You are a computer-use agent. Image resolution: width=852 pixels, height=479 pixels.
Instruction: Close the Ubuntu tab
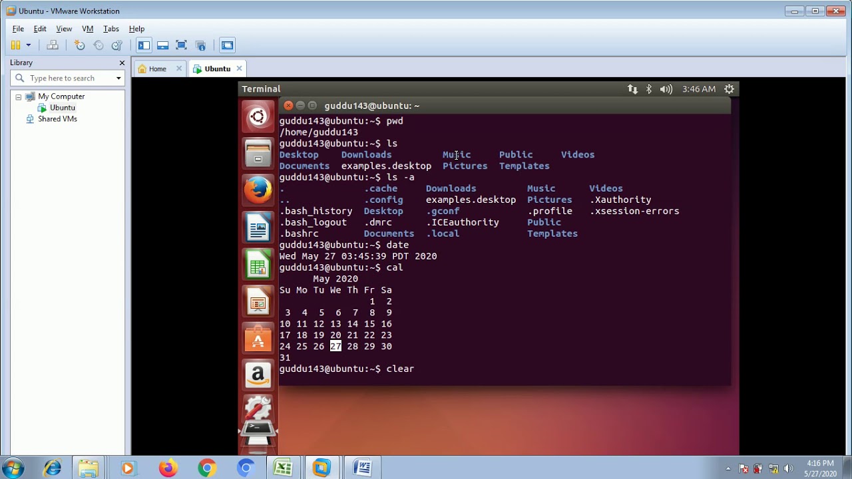pyautogui.click(x=239, y=69)
